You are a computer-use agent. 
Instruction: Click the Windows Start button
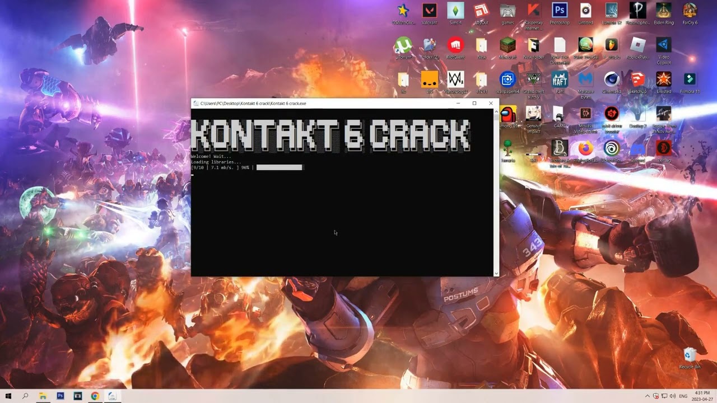tap(8, 396)
